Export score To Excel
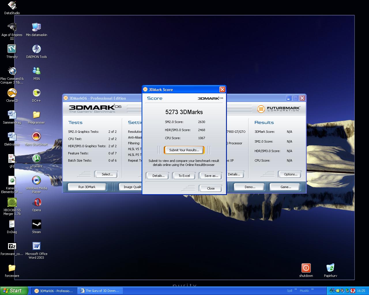The image size is (369, 295). (184, 176)
